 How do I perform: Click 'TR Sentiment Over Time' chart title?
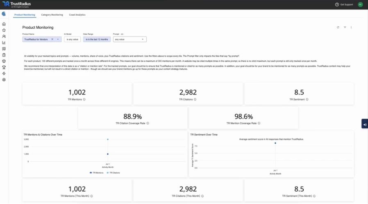[204, 135]
